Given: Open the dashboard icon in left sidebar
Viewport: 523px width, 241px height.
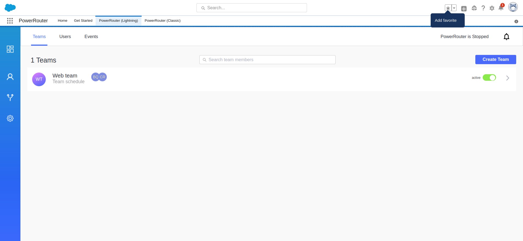Looking at the screenshot, I should (x=10, y=49).
